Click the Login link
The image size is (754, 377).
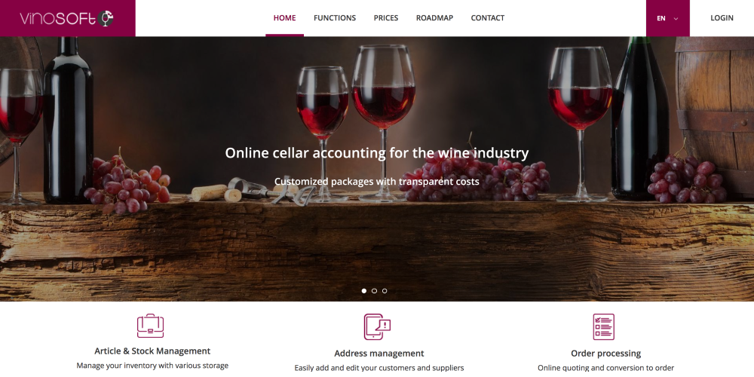(x=722, y=18)
